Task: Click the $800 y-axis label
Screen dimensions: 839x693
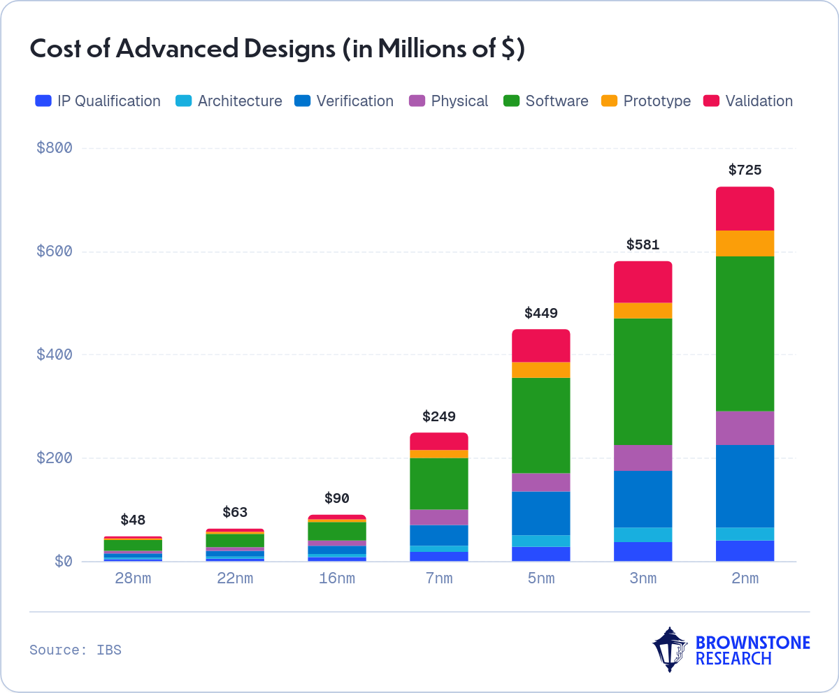Action: [54, 148]
